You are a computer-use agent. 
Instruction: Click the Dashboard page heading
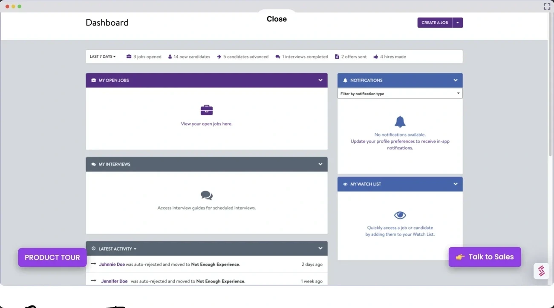point(107,23)
